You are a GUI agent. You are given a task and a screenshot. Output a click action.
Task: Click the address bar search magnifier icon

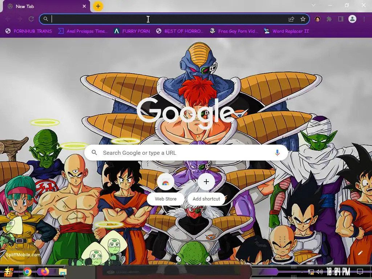tap(45, 19)
